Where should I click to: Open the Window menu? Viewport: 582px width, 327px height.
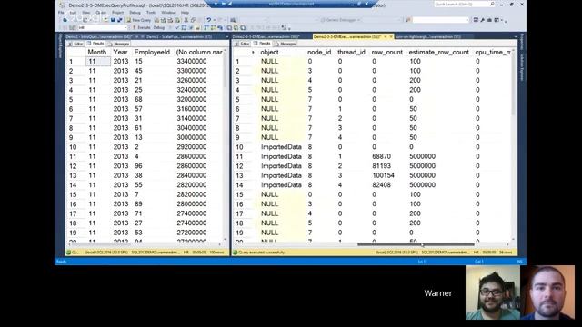(167, 12)
